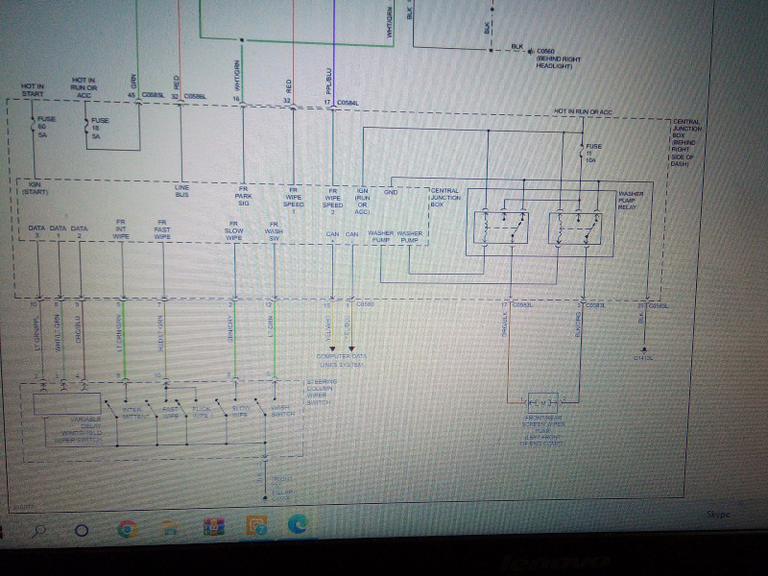This screenshot has width=768, height=576.
Task: Click the Fuse 18 5A symbol
Action: tap(86, 128)
